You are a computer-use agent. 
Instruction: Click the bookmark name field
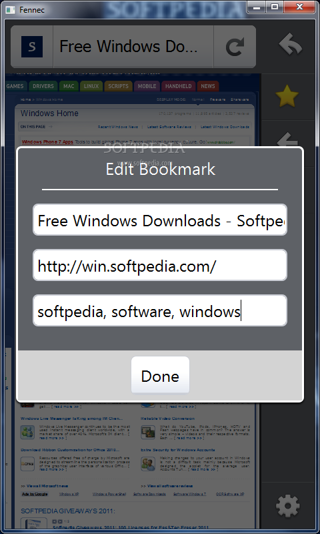[x=160, y=220]
